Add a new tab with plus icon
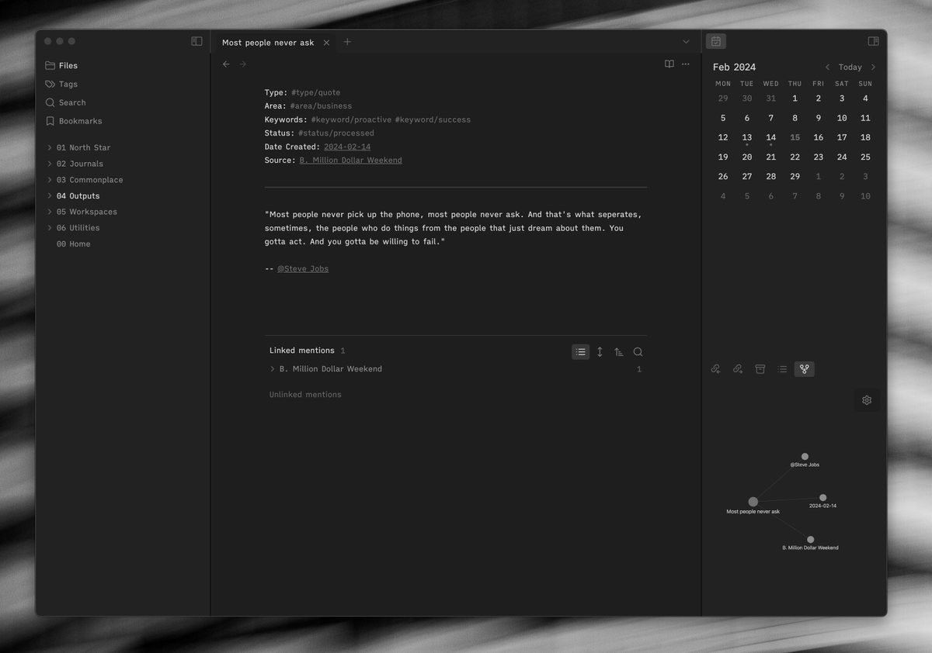The width and height of the screenshot is (932, 653). (x=347, y=42)
